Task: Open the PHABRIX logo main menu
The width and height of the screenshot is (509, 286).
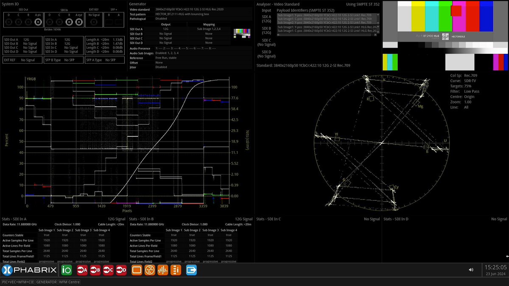Action: [x=28, y=269]
